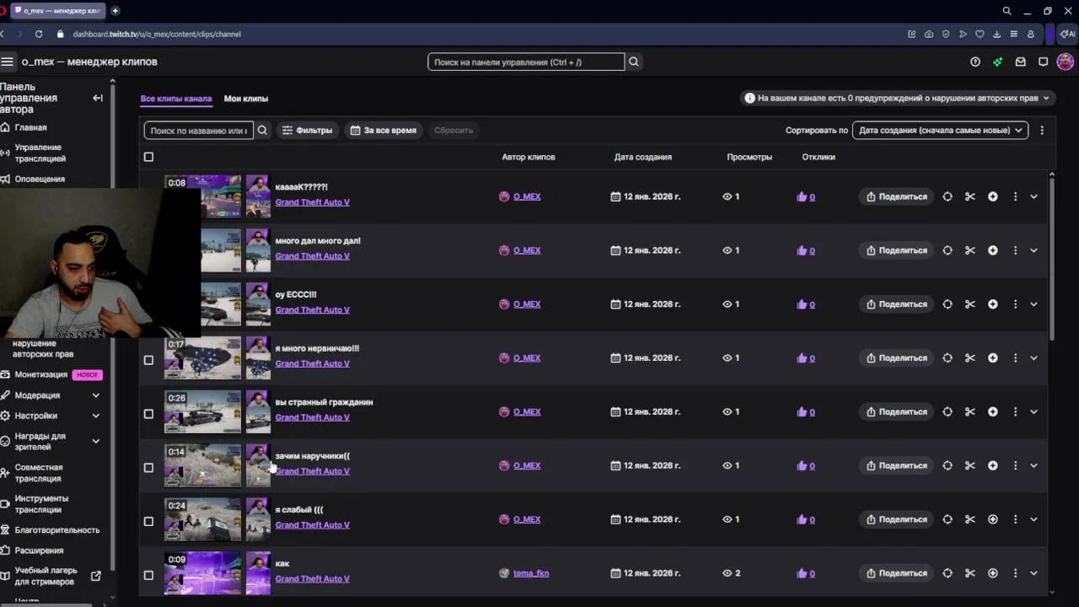The width and height of the screenshot is (1079, 607).
Task: Open three-dot menu for 'я слабый (((' clip
Action: click(1015, 519)
